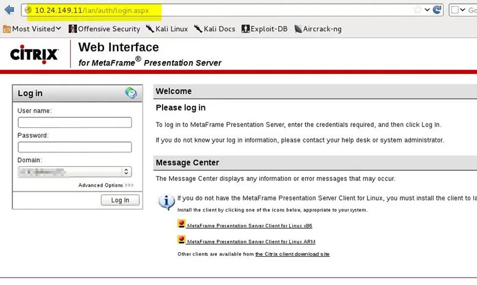Open the Kali Docs bookmark
The width and height of the screenshot is (477, 285).
click(215, 29)
